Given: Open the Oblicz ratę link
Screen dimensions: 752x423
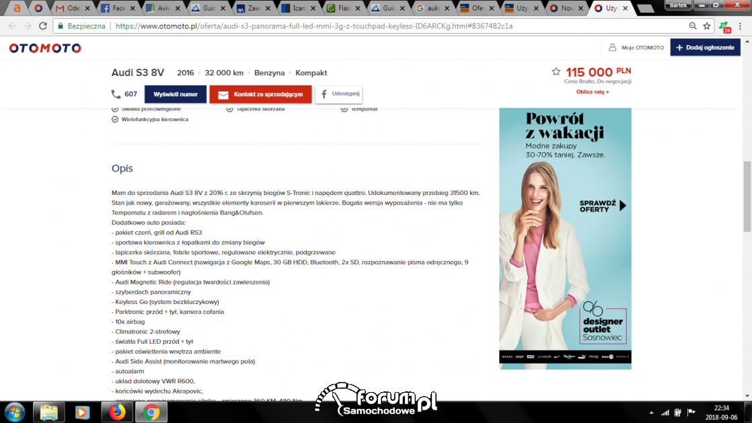Looking at the screenshot, I should (x=593, y=91).
